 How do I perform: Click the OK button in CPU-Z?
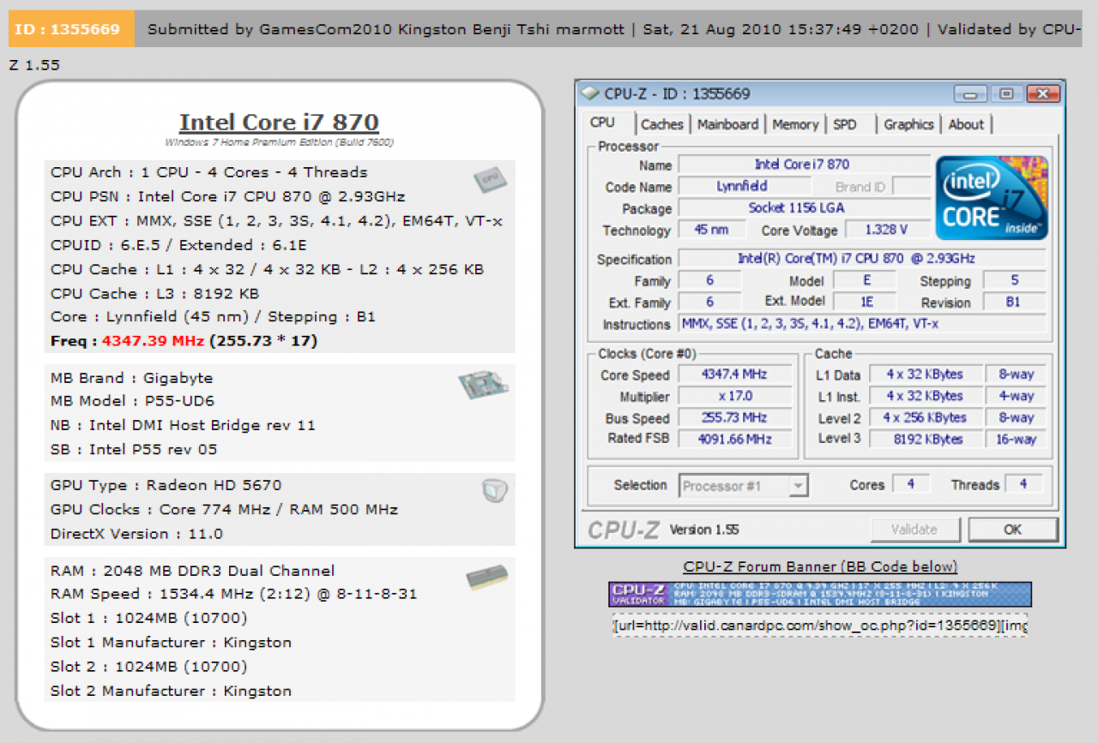(1012, 530)
